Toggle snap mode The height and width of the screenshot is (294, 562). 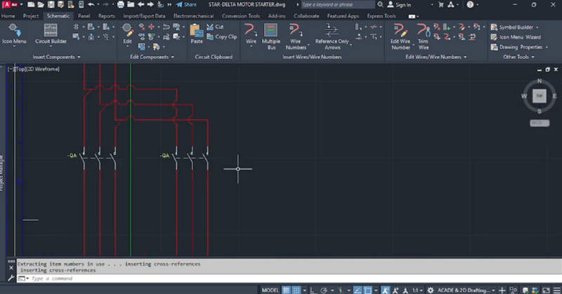coord(296,290)
